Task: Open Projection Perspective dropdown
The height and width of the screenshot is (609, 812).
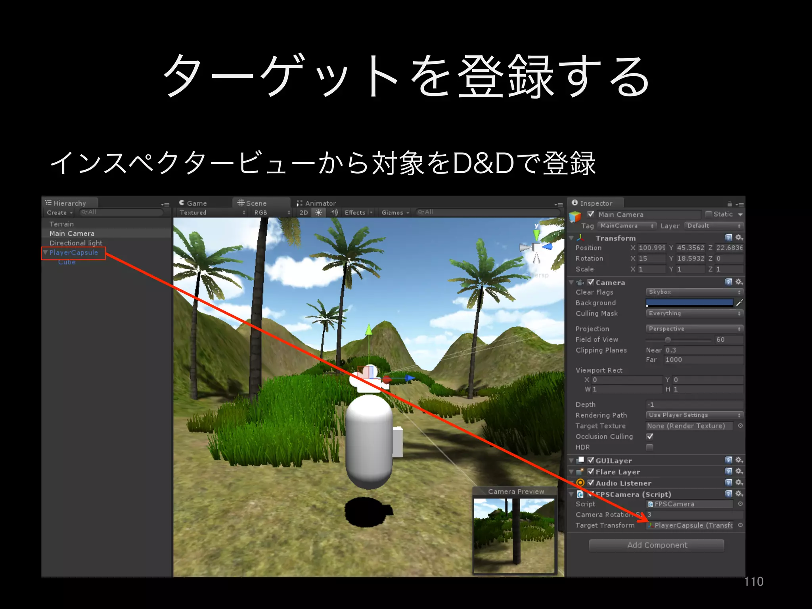Action: point(694,329)
